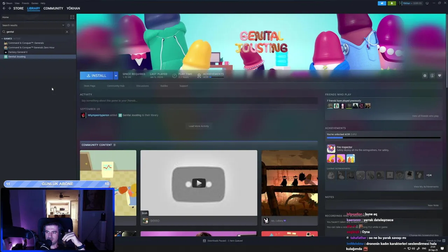Open NhympexHyperion's profile link
This screenshot has width=448, height=252.
click(98, 115)
